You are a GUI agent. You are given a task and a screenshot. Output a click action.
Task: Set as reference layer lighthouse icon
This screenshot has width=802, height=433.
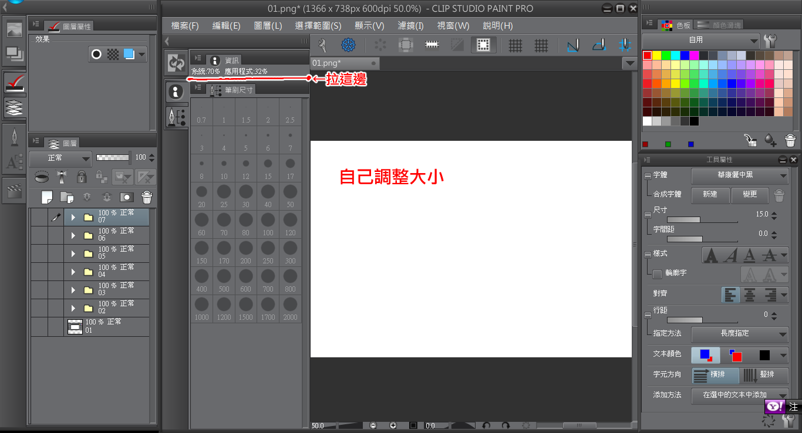[62, 177]
